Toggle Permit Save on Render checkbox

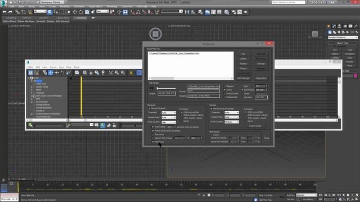[211, 108]
